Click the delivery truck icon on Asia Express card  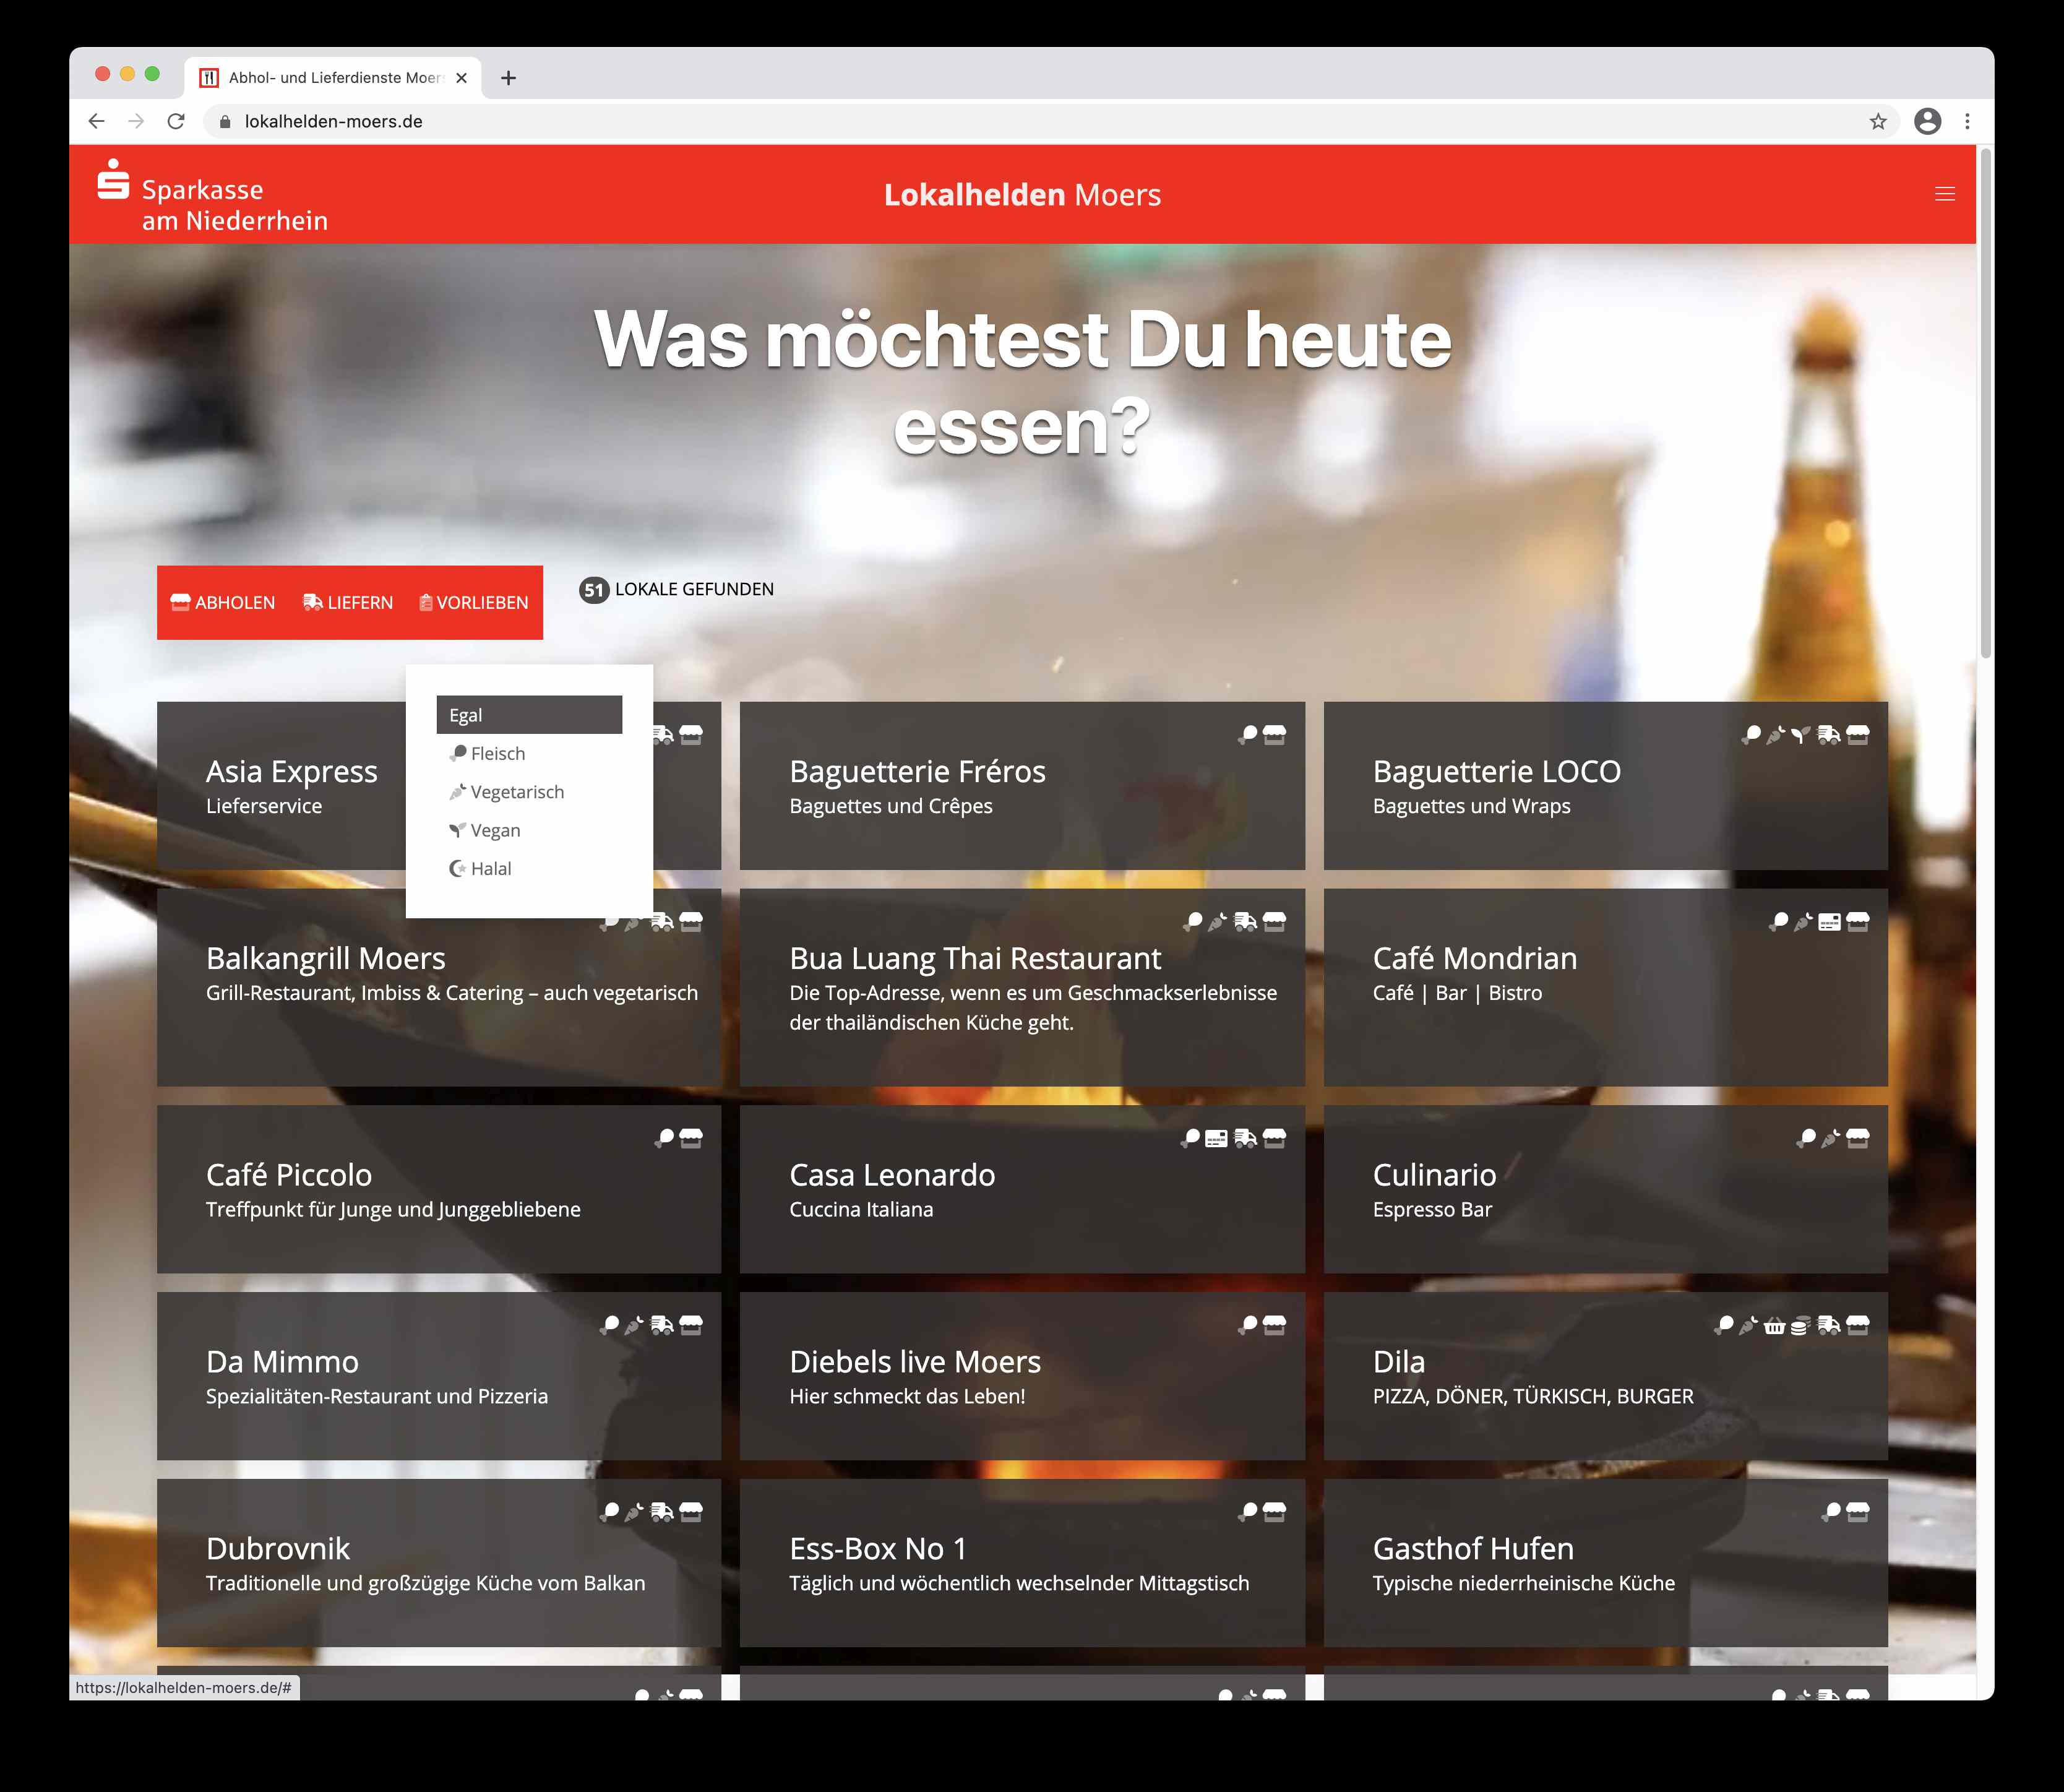(663, 735)
